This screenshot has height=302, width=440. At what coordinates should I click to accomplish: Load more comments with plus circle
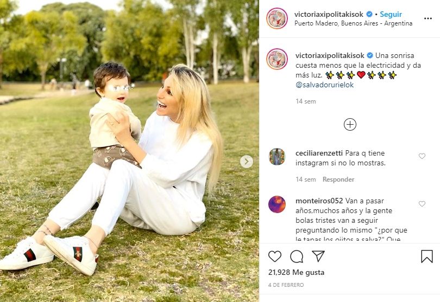pos(350,124)
